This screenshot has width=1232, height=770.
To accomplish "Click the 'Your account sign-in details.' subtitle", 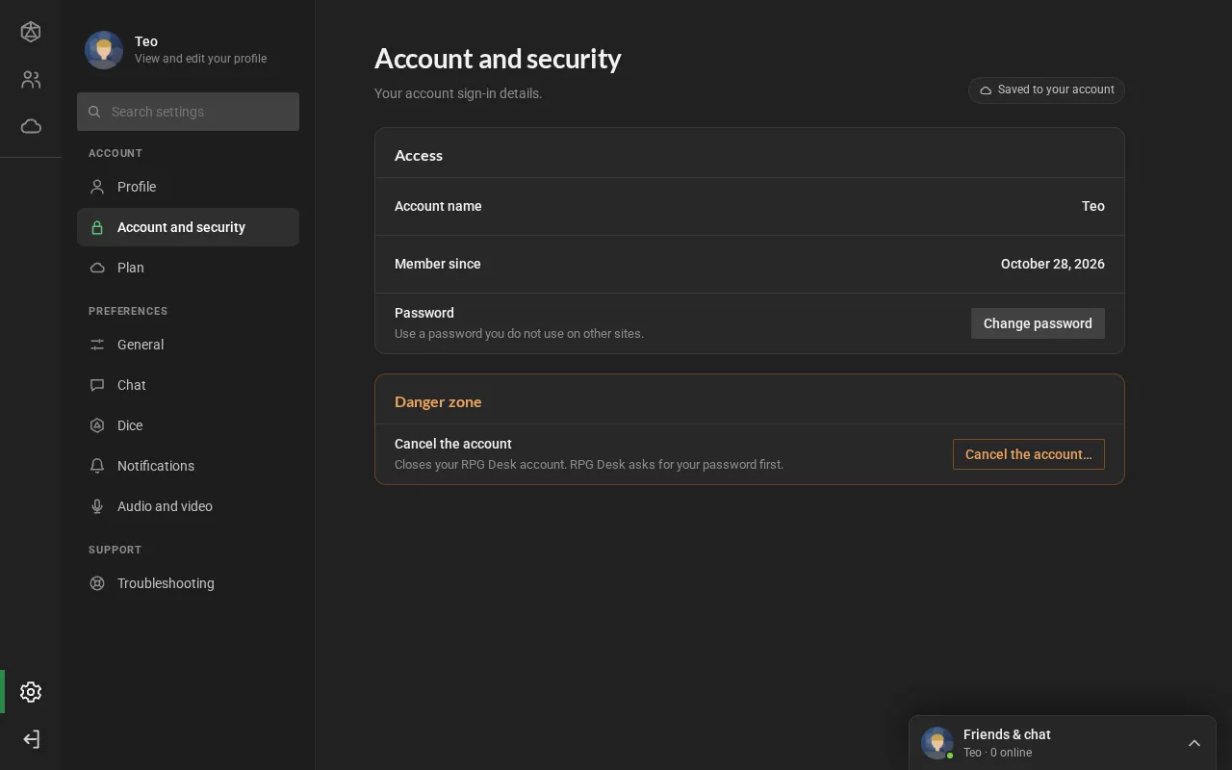I will coord(458,93).
